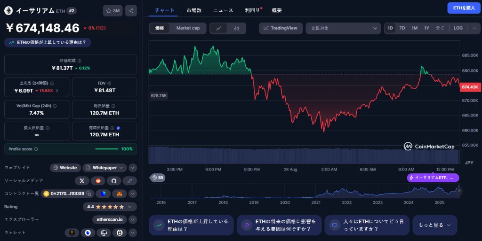This screenshot has width=482, height=241.
Task: Click the #2 rank badge
Action: click(72, 11)
